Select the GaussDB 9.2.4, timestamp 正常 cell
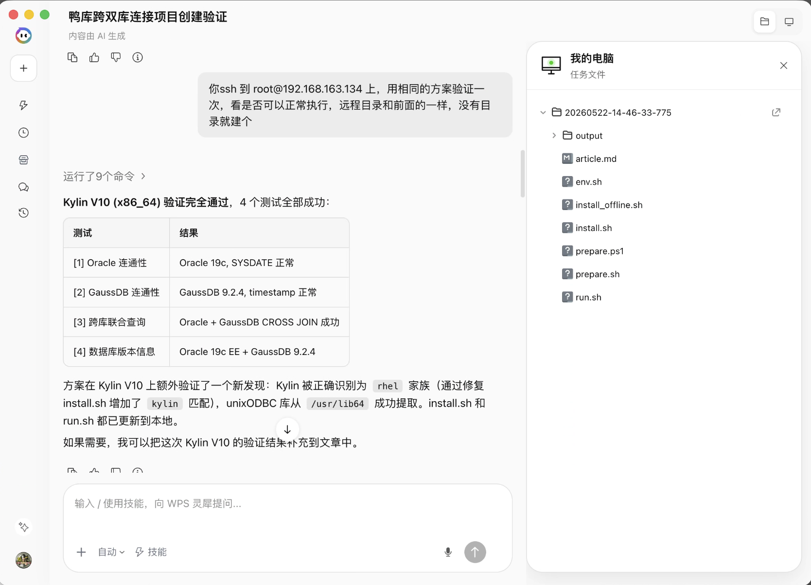811x585 pixels. 259,292
